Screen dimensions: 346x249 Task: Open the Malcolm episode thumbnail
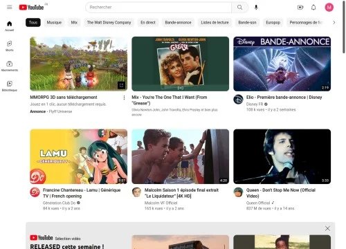tap(181, 156)
